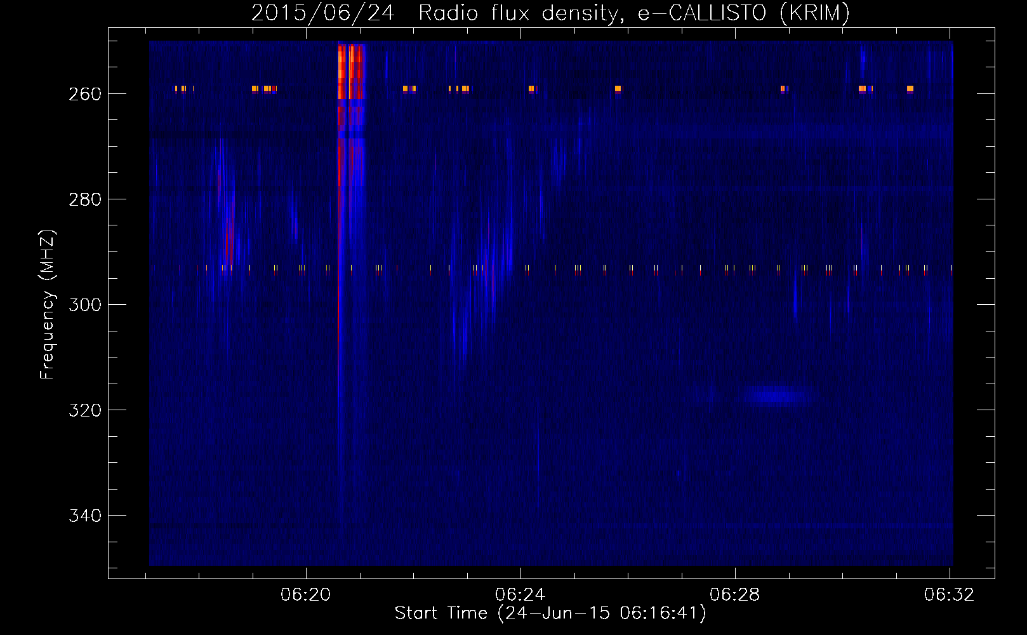Click the 06:24 time tick label
This screenshot has width=1027, height=635.
tap(520, 595)
